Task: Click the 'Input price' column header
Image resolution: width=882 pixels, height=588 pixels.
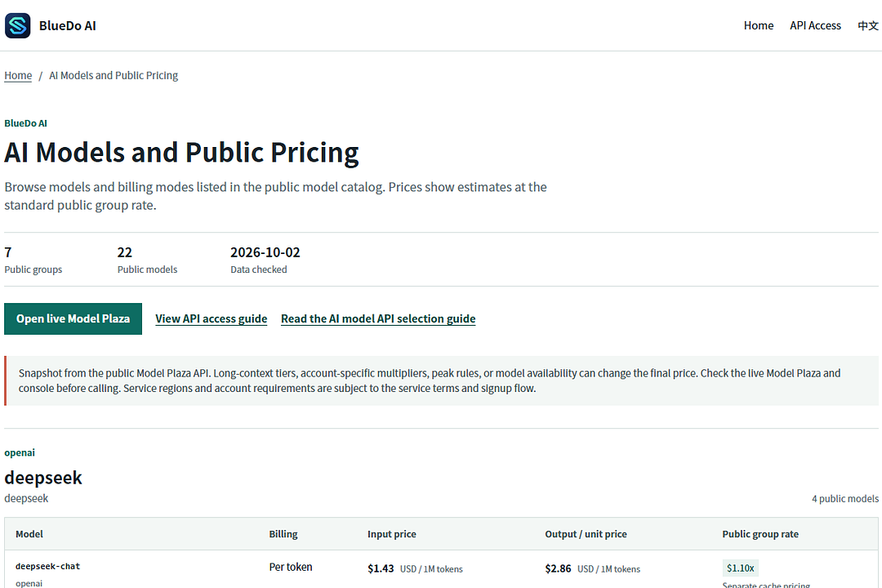Action: tap(391, 534)
